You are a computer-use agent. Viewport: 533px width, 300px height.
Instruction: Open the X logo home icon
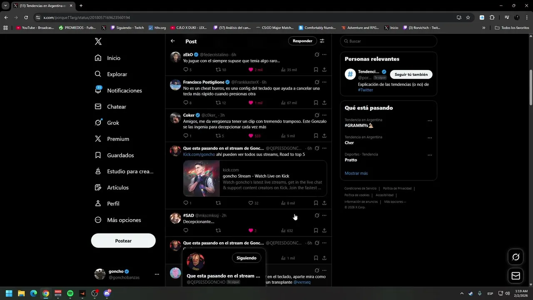click(x=98, y=41)
